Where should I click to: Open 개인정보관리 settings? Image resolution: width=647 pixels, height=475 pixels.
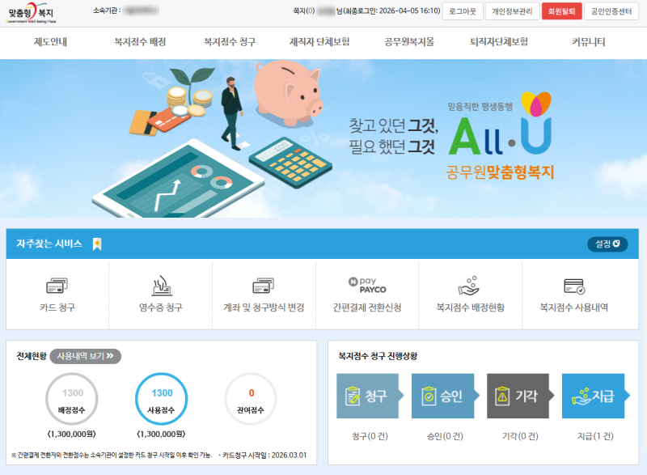pyautogui.click(x=512, y=11)
